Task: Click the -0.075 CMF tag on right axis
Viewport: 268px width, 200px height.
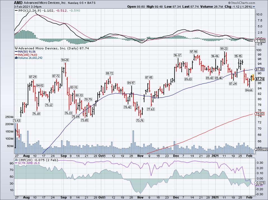Action: point(260,182)
